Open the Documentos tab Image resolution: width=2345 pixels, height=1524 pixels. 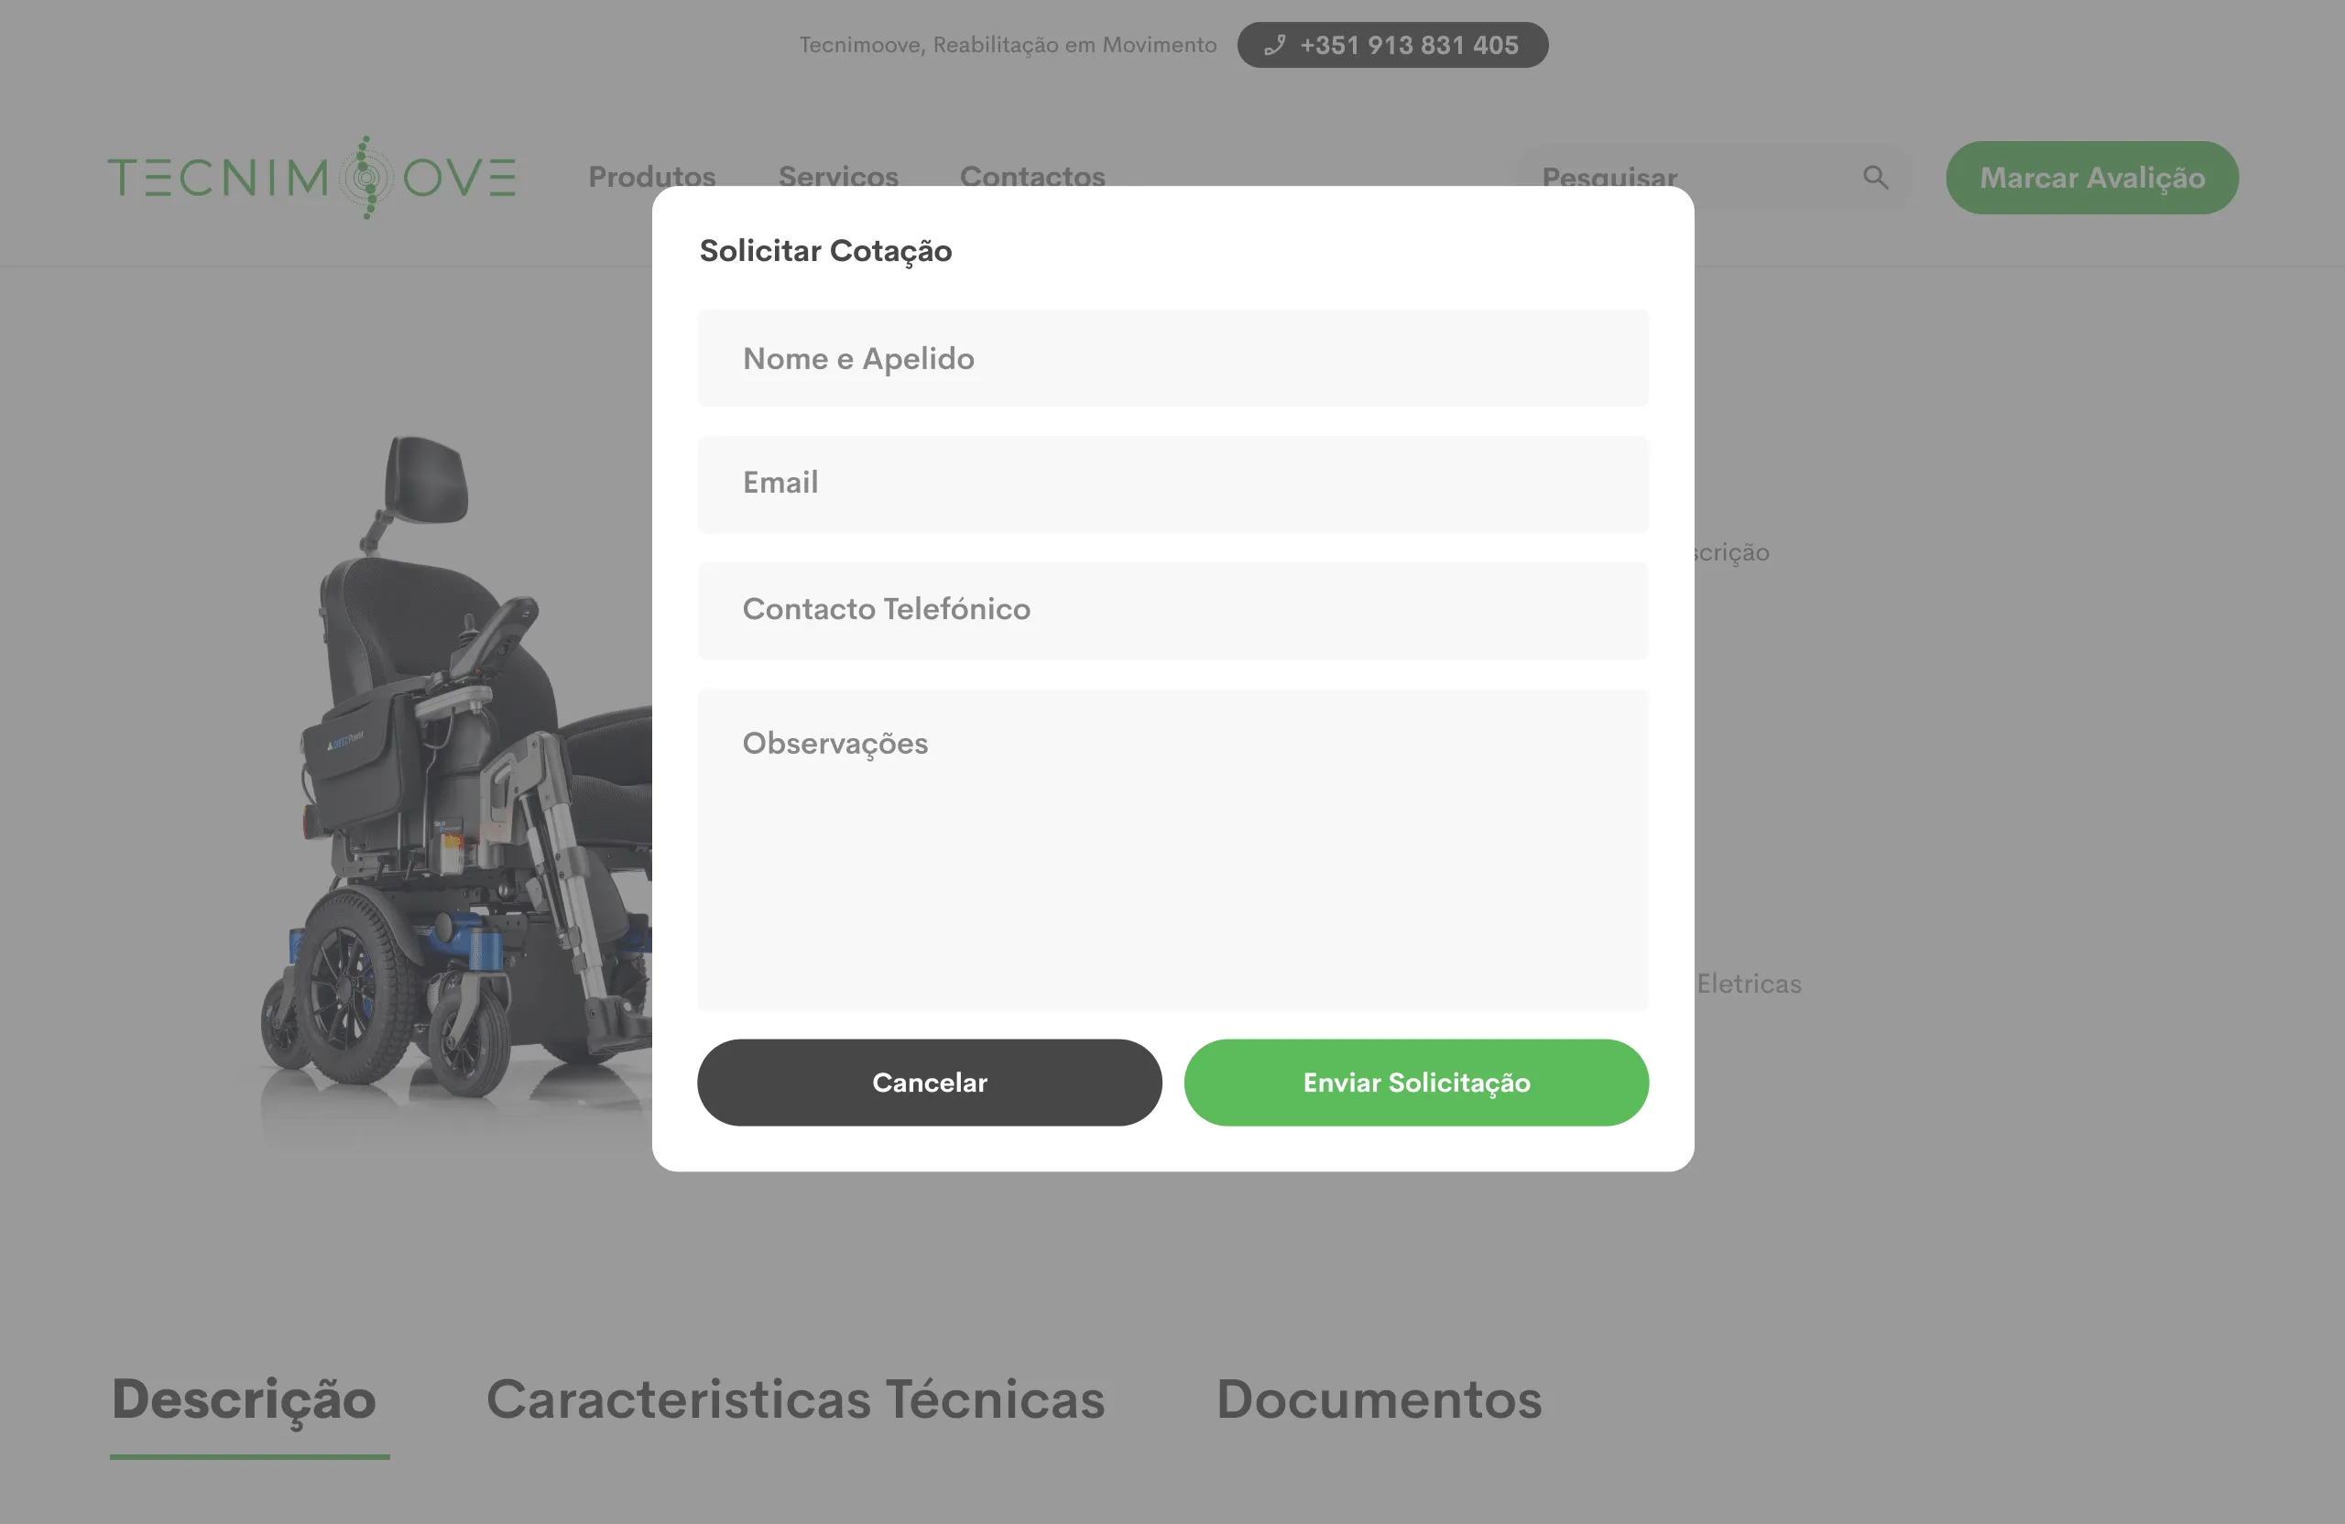(1379, 1399)
